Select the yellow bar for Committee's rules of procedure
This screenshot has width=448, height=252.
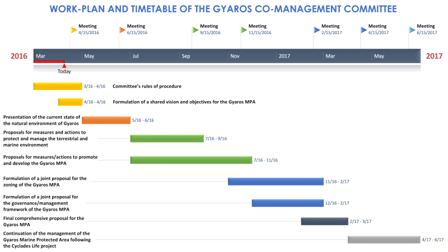pyautogui.click(x=58, y=86)
